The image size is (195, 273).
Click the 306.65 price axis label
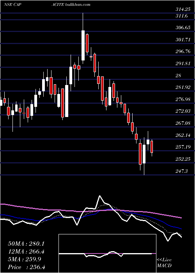[x=183, y=28]
